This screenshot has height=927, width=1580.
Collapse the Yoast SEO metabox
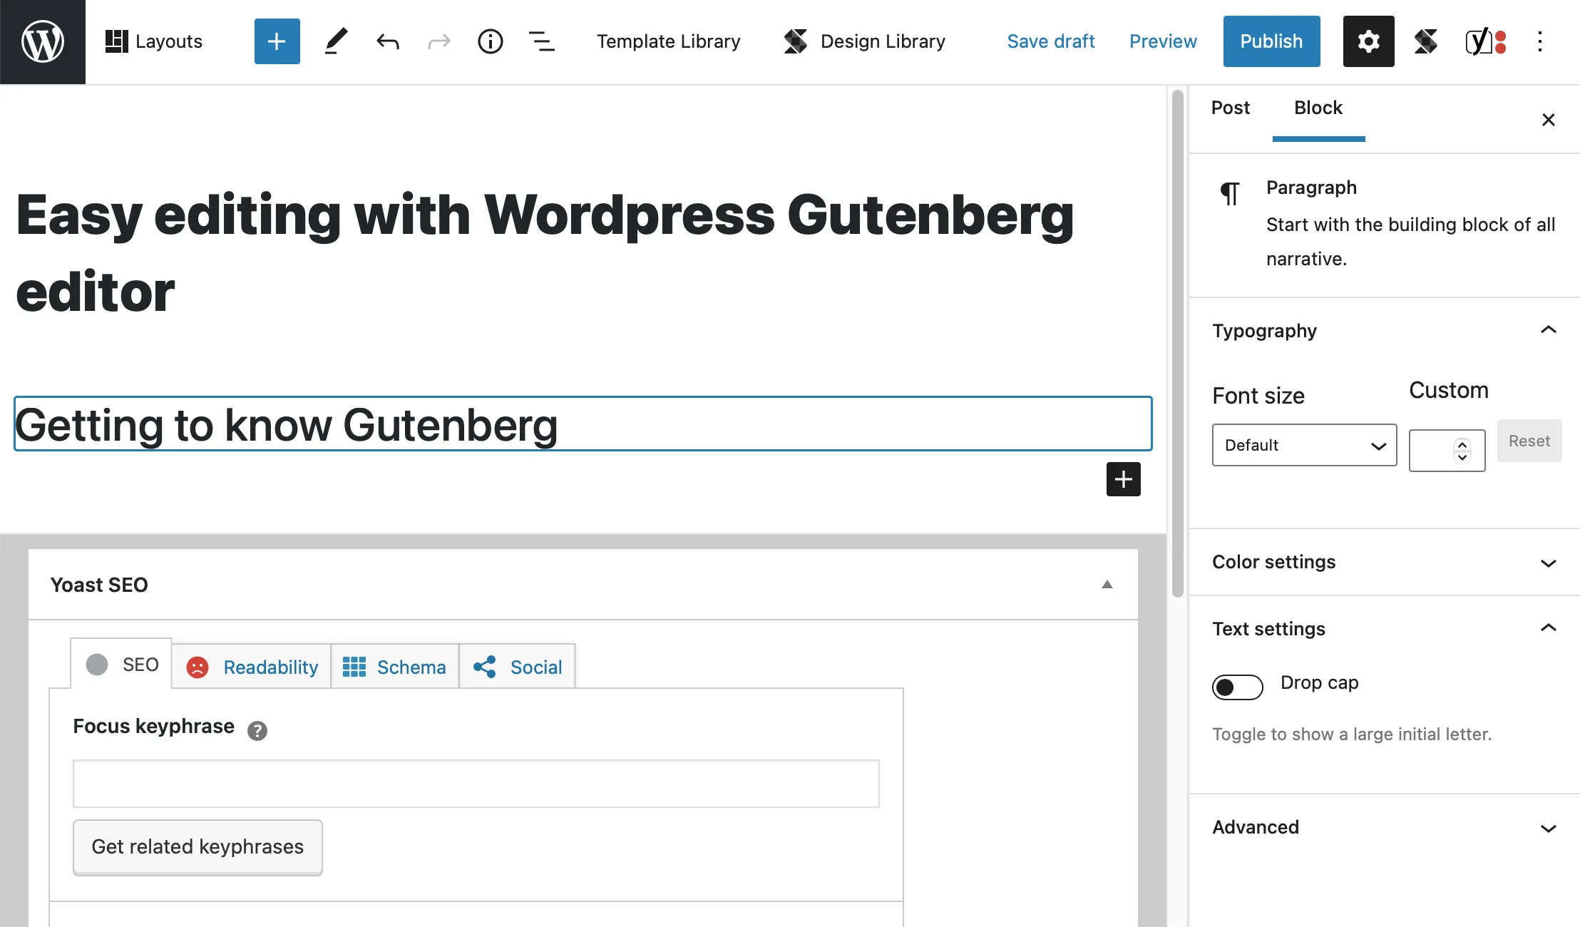click(x=1107, y=585)
